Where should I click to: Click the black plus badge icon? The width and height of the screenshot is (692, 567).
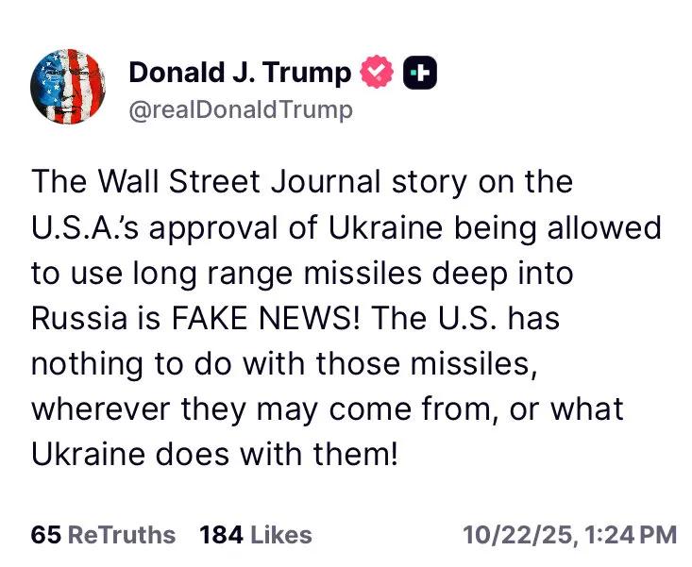click(420, 73)
